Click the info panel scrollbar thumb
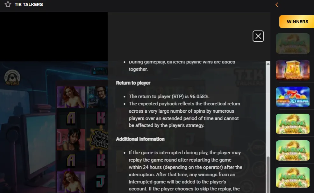Screen dimensions: 314x193 tap(268, 175)
